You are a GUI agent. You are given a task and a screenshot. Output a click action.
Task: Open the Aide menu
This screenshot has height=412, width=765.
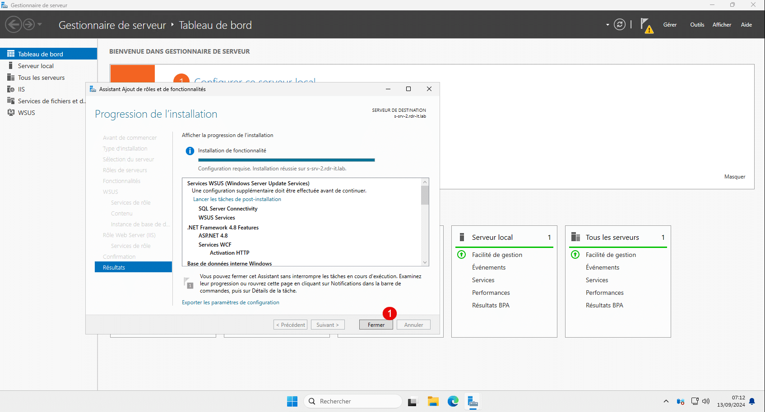pyautogui.click(x=746, y=25)
